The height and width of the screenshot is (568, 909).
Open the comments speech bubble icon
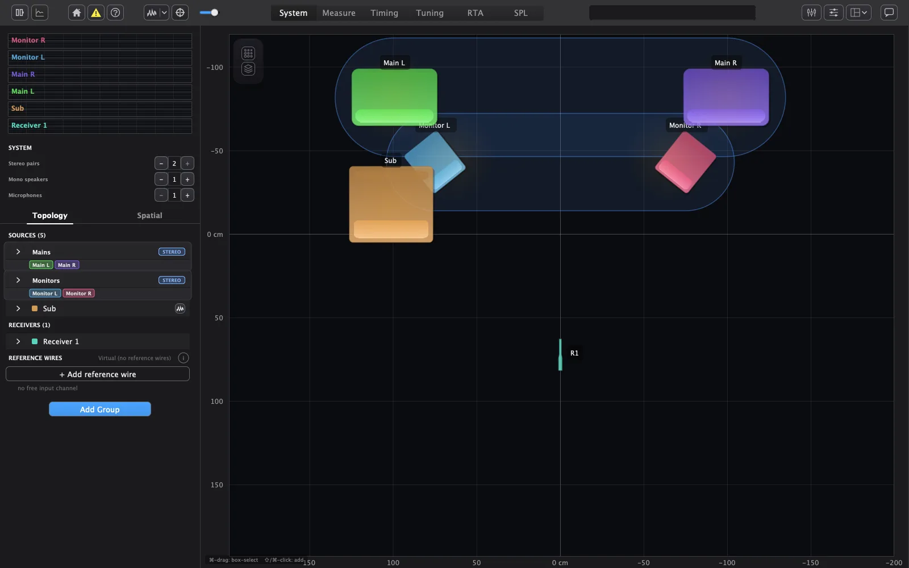click(889, 12)
